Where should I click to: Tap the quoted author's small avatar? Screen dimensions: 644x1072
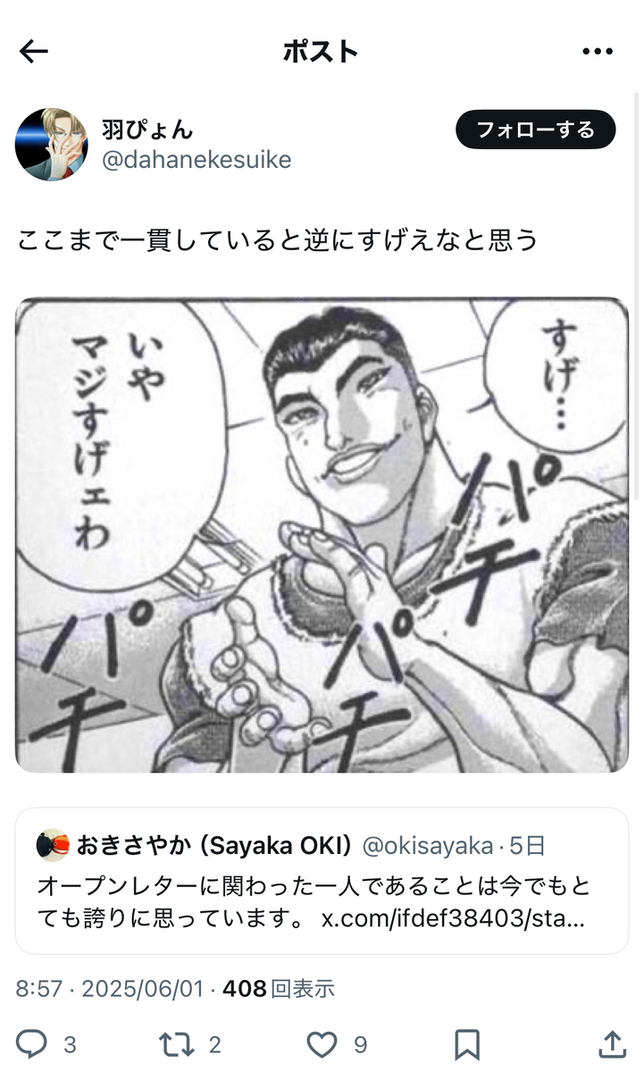[53, 844]
